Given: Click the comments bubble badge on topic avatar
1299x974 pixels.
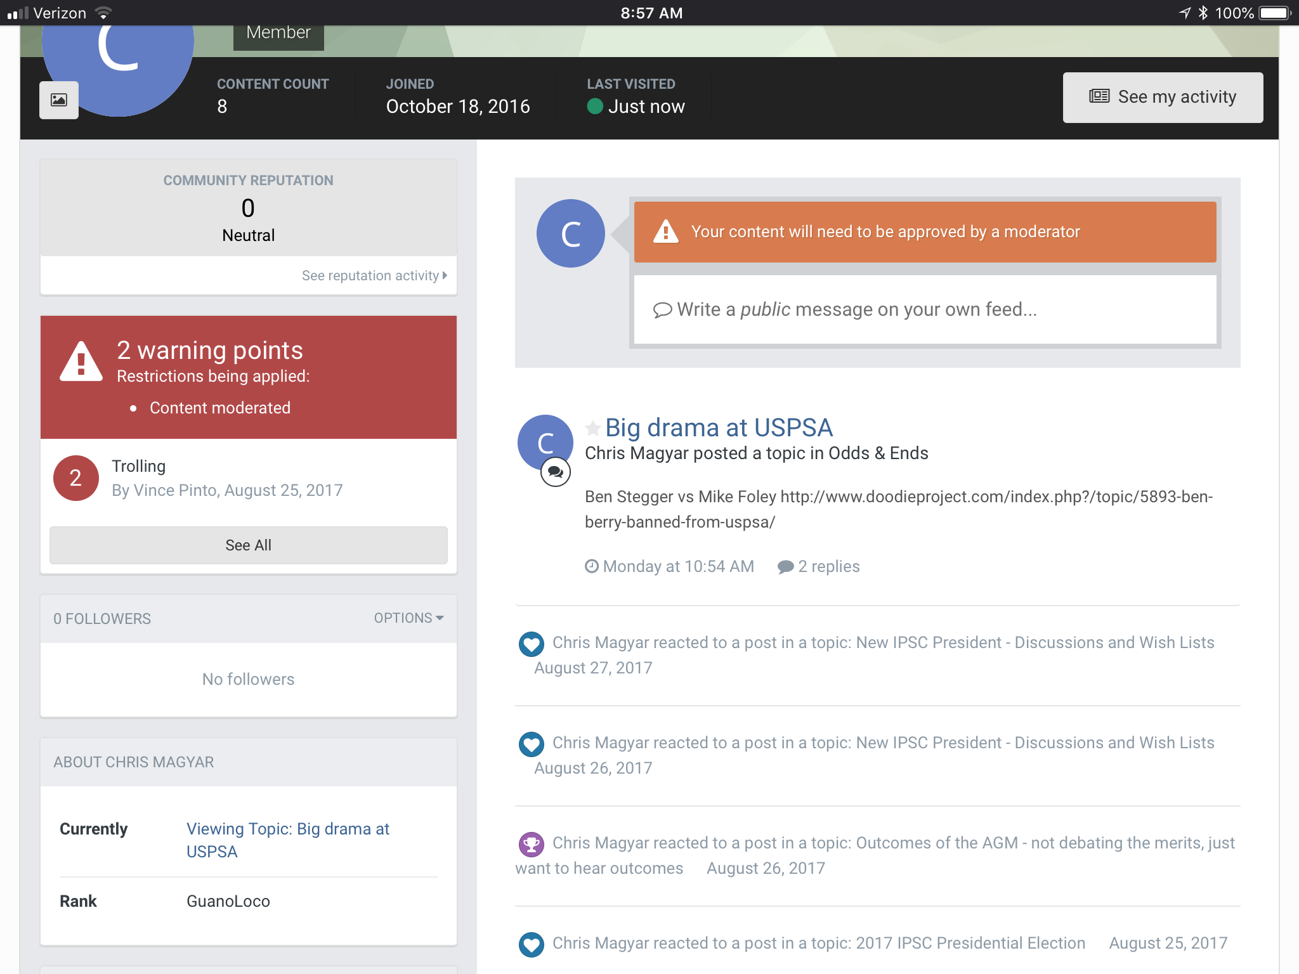Looking at the screenshot, I should pos(556,472).
